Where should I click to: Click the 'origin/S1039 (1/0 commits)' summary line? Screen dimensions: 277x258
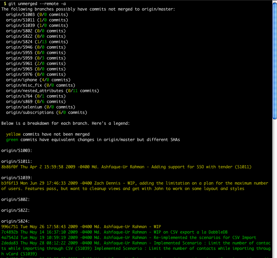37,25
